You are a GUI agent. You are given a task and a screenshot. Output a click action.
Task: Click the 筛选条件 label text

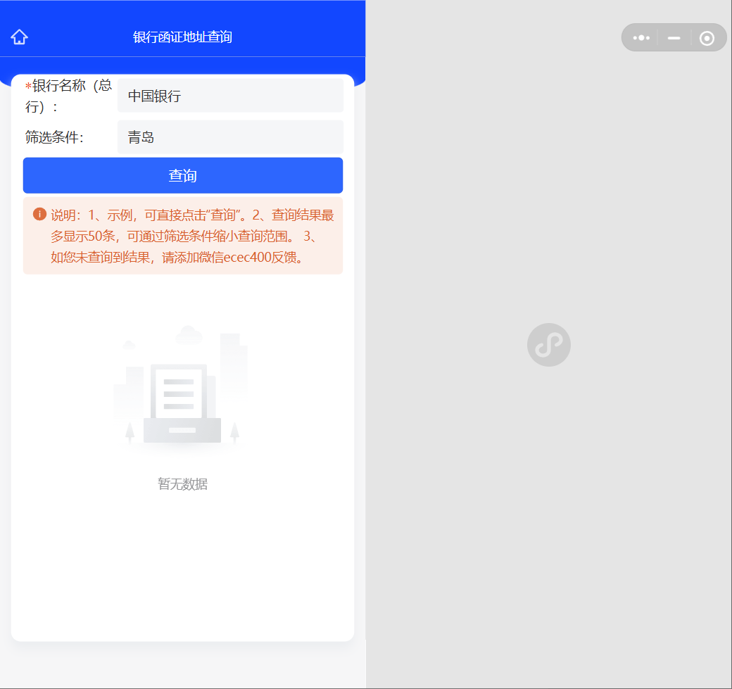point(52,136)
